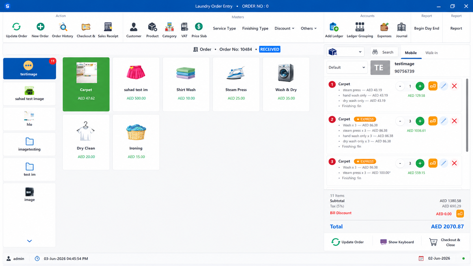Switch to the Mobile tab
Viewport: 473px width, 266px height.
(411, 53)
